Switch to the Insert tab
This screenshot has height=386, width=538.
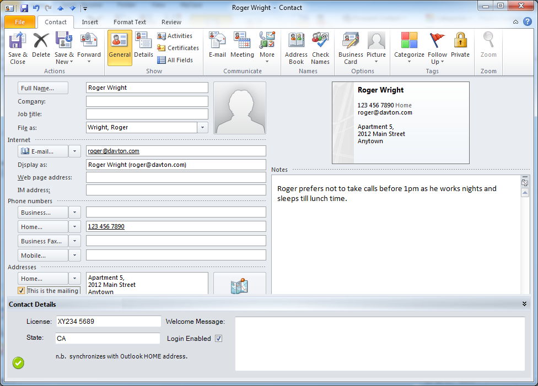click(90, 22)
